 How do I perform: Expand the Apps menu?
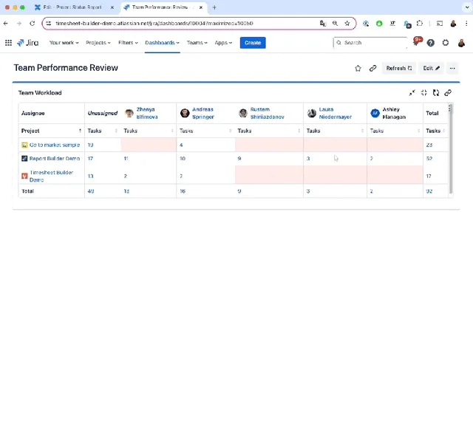pos(223,43)
